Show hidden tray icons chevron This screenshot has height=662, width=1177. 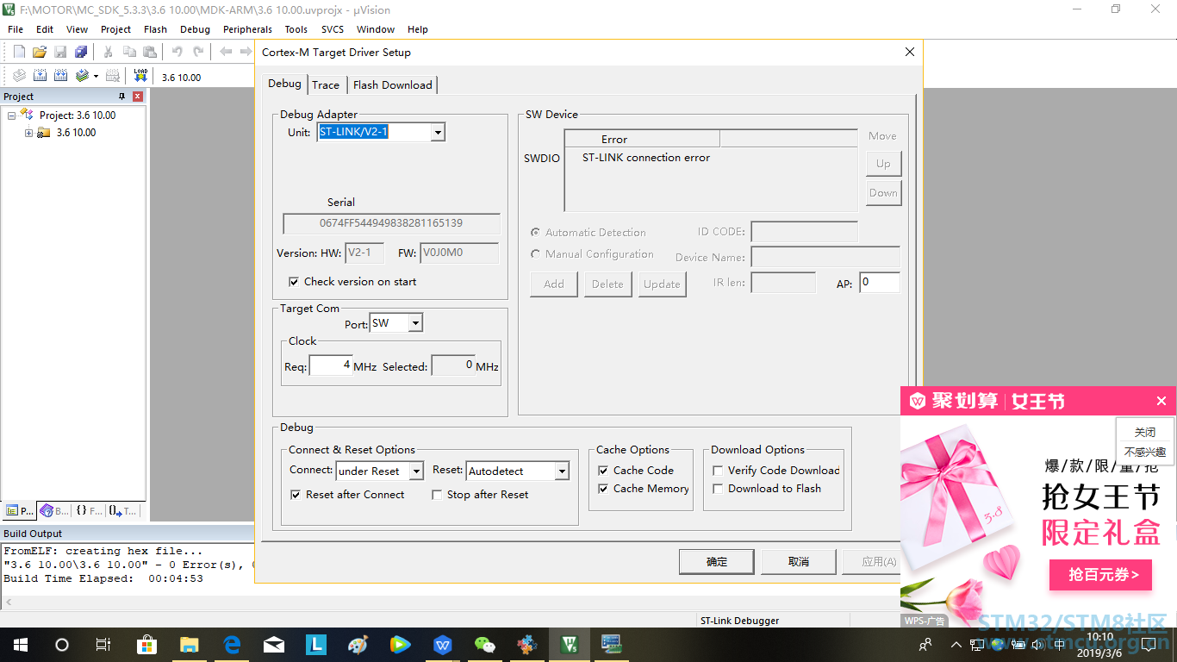(x=956, y=644)
